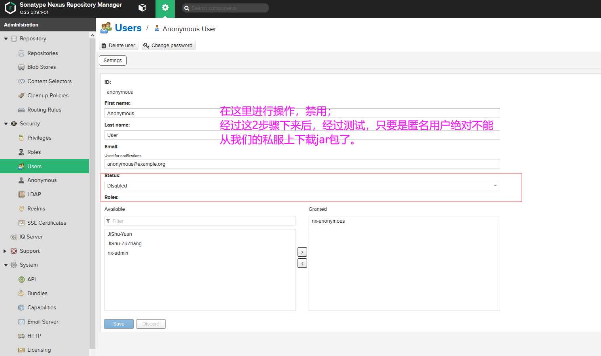This screenshot has width=601, height=356.
Task: Click the Change password button
Action: [x=169, y=45]
